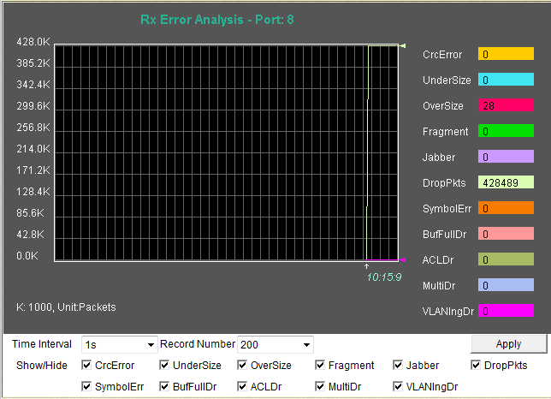
Task: Toggle the ACLDr checkbox
Action: click(x=242, y=387)
